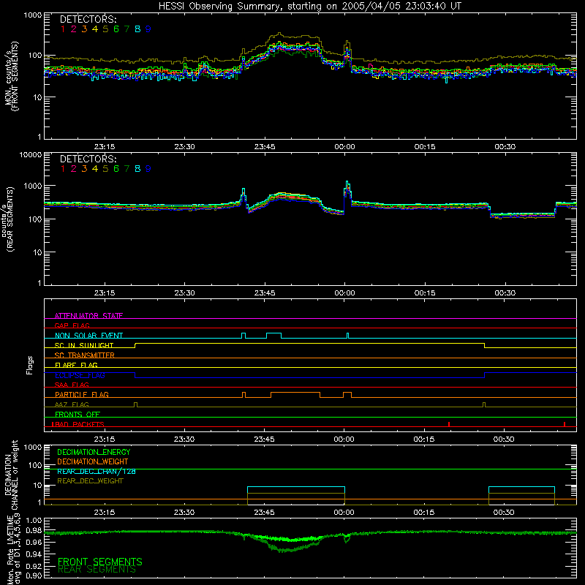Click the DECIMATION_ENERGY legend label
The image size is (585, 585).
[94, 452]
